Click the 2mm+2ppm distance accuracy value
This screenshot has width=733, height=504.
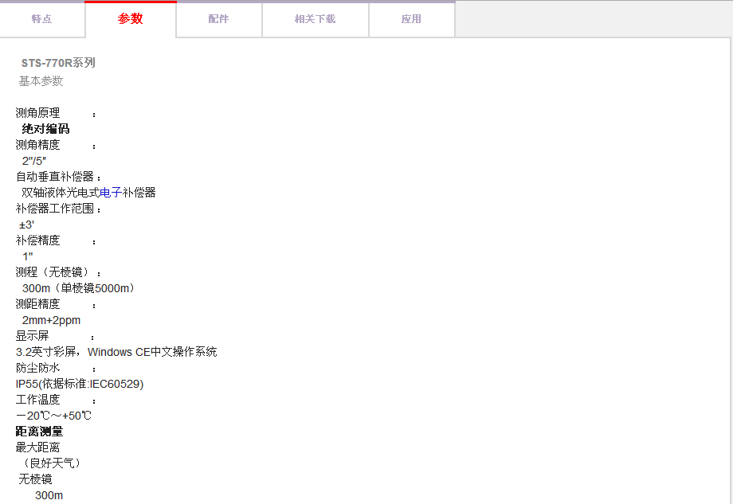point(51,320)
